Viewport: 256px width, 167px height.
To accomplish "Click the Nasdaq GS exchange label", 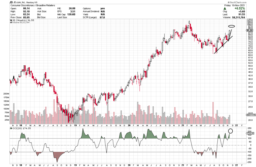I will (x=32, y=2).
